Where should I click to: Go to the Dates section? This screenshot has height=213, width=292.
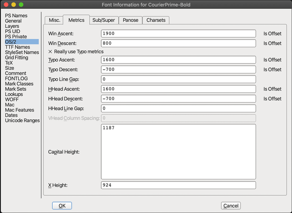click(11, 115)
